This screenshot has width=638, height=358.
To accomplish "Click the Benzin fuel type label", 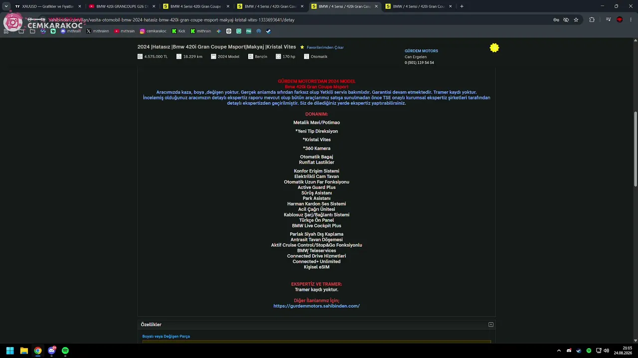I will [261, 57].
